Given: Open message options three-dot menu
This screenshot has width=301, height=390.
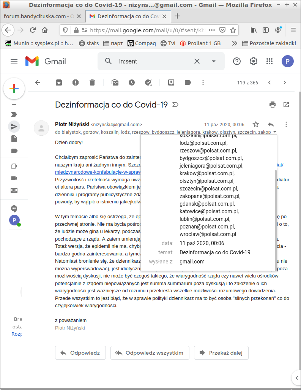Looking at the screenshot, I should tap(286, 124).
